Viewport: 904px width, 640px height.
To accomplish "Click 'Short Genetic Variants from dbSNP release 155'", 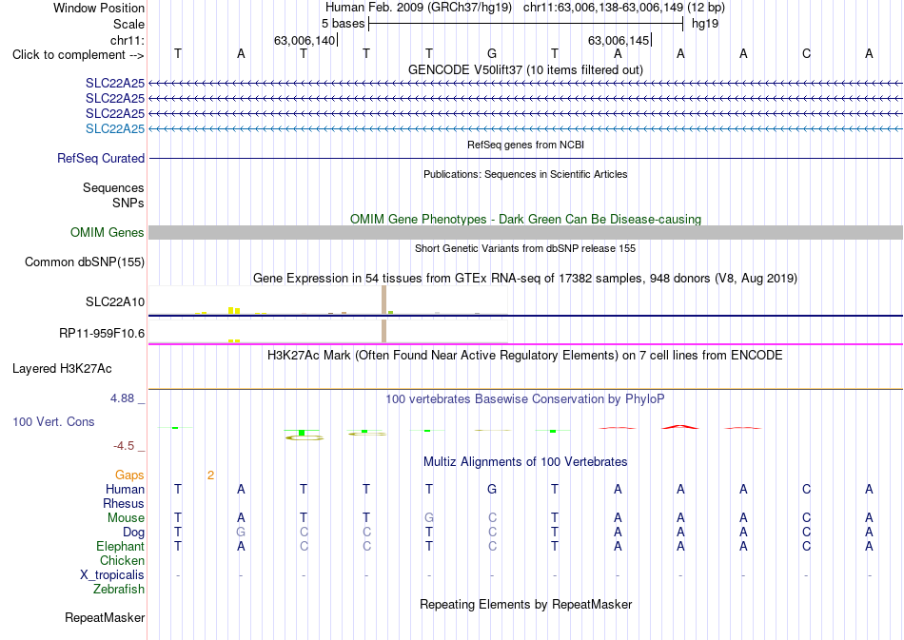I will (525, 248).
